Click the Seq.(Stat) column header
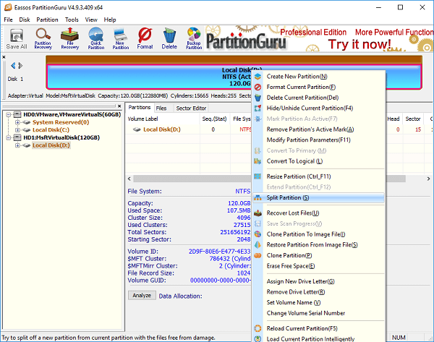434x342 pixels. (x=215, y=119)
